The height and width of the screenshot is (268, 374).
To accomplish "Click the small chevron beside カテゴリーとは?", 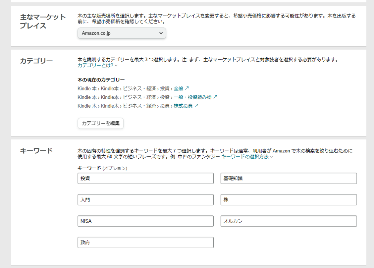I will pos(116,66).
